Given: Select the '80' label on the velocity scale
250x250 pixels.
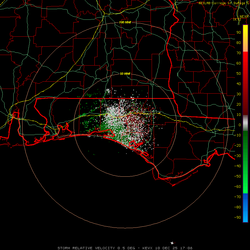Looking at the screenshot, I should (x=239, y=42).
